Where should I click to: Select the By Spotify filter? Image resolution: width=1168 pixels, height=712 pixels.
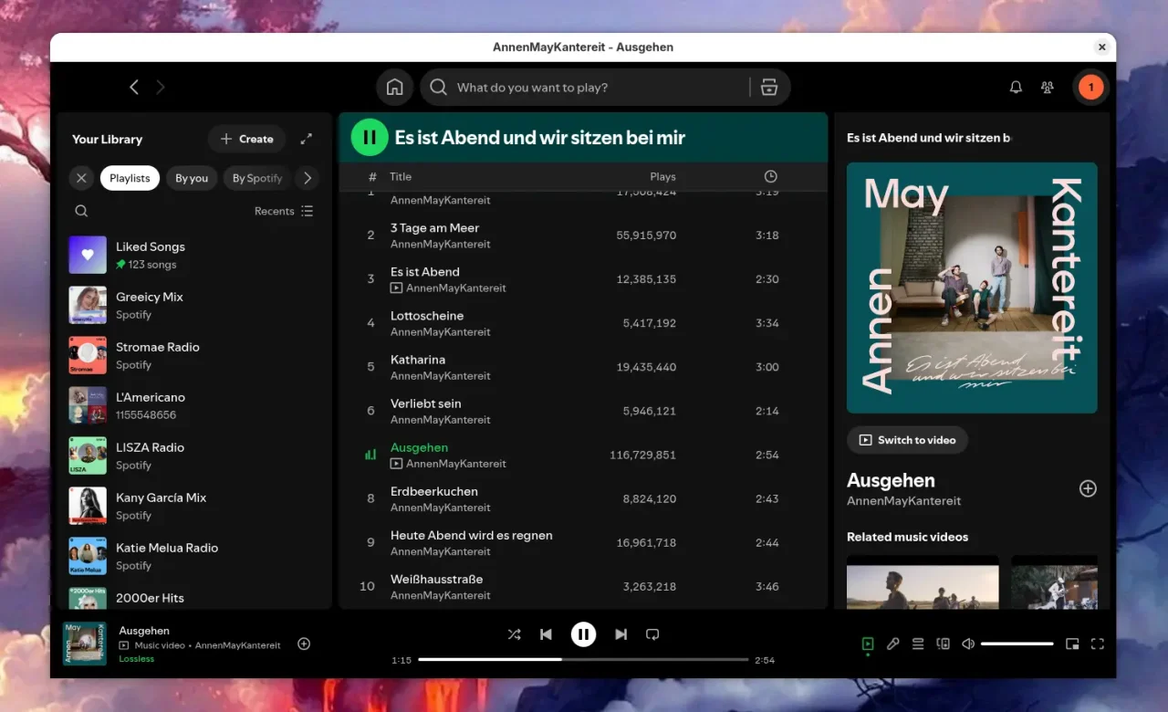tap(256, 178)
